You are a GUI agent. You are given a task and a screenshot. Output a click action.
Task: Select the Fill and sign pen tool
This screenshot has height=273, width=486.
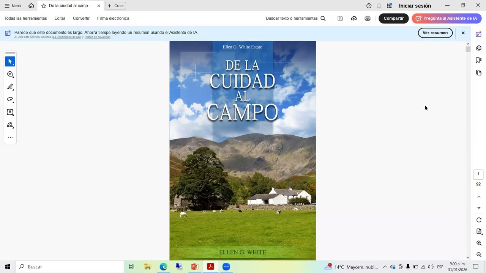(10, 125)
